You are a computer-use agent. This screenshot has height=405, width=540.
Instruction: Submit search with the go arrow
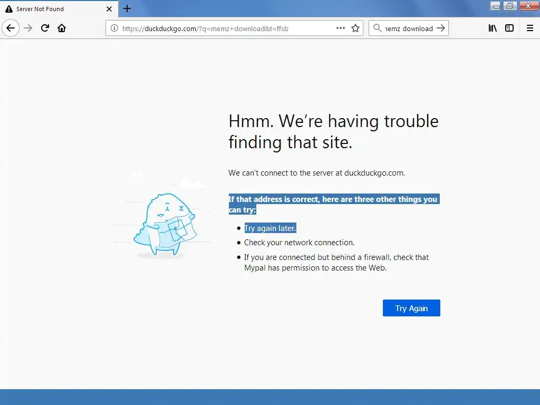[441, 28]
